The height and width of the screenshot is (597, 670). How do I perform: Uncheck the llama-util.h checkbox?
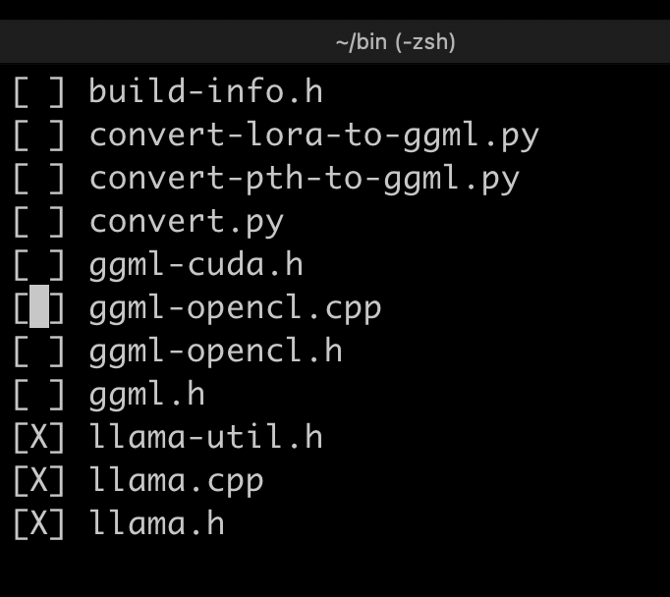click(x=39, y=438)
